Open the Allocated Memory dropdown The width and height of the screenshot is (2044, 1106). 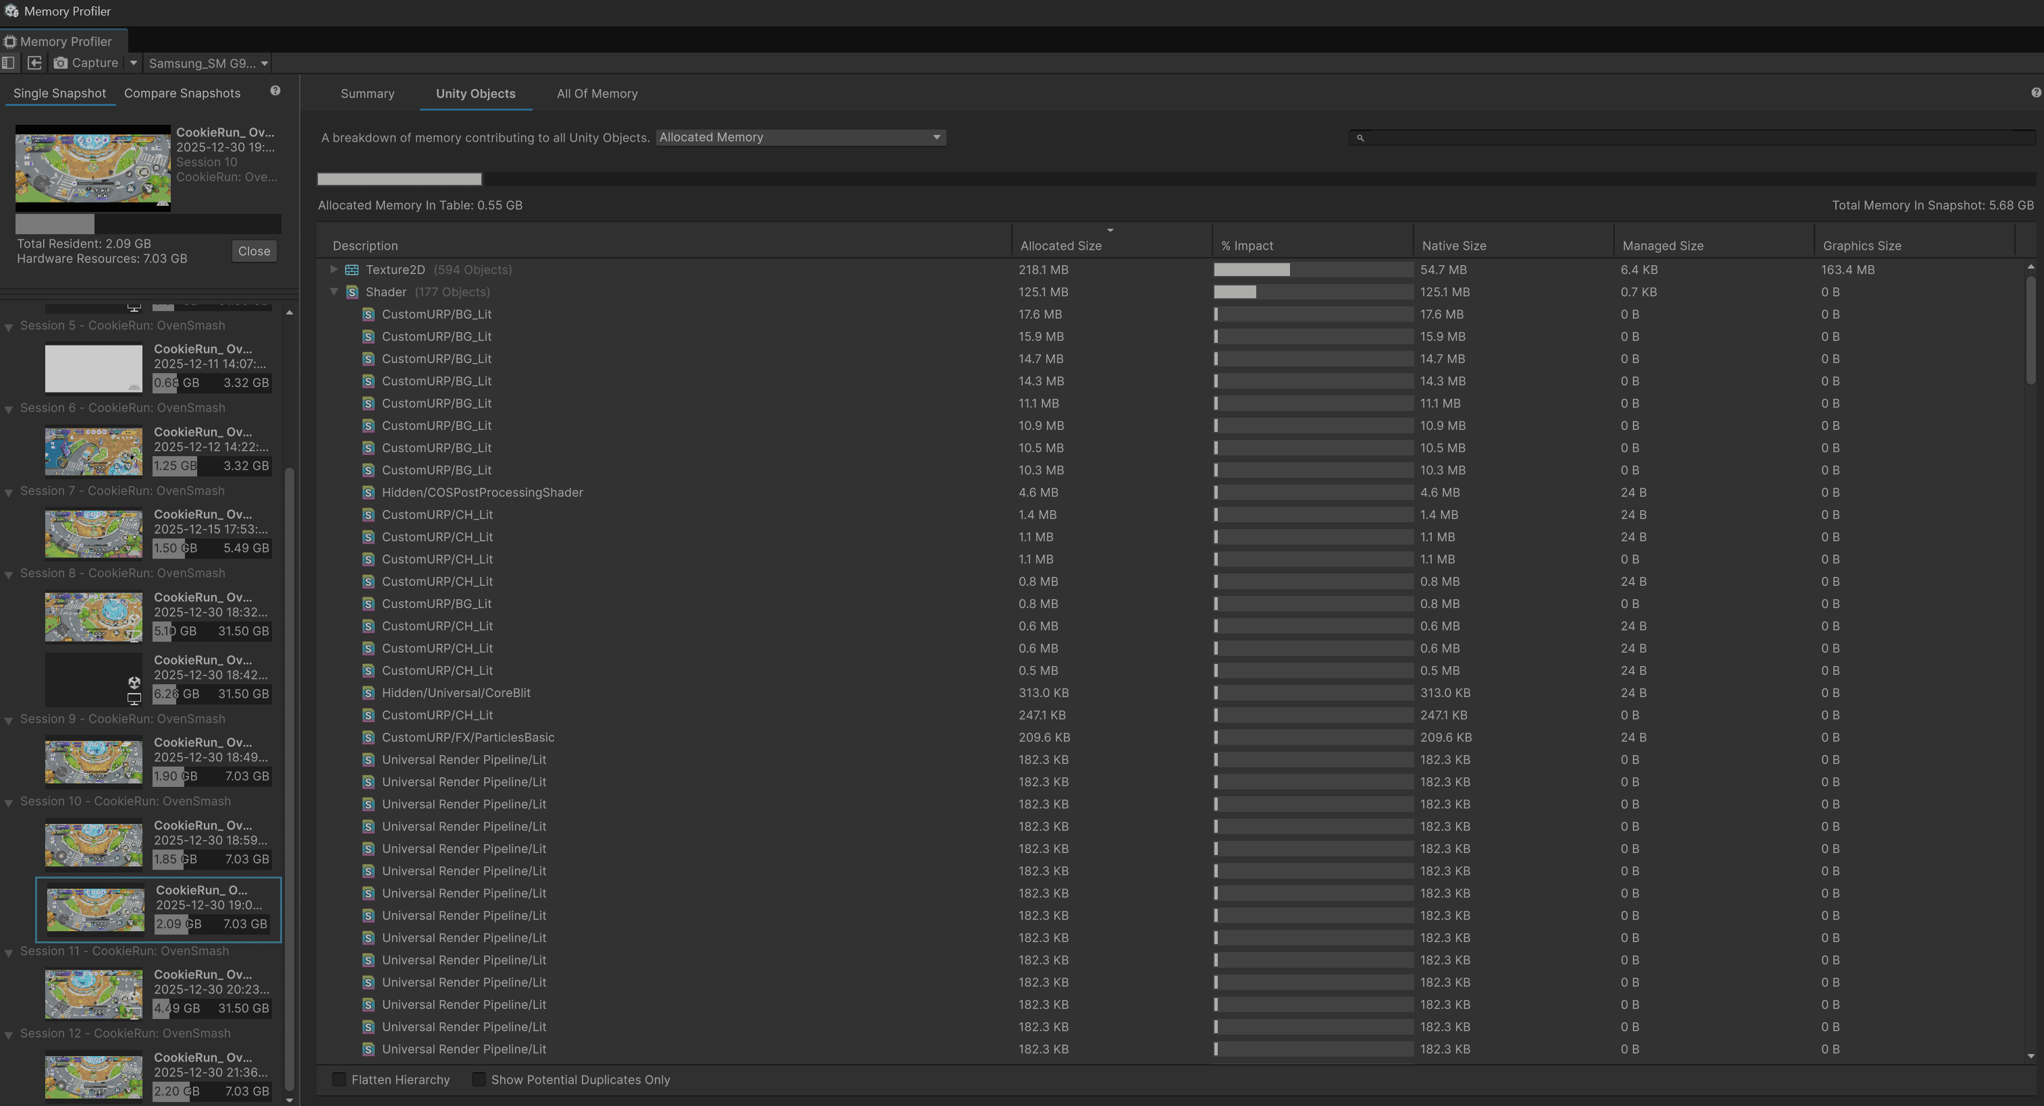[801, 137]
